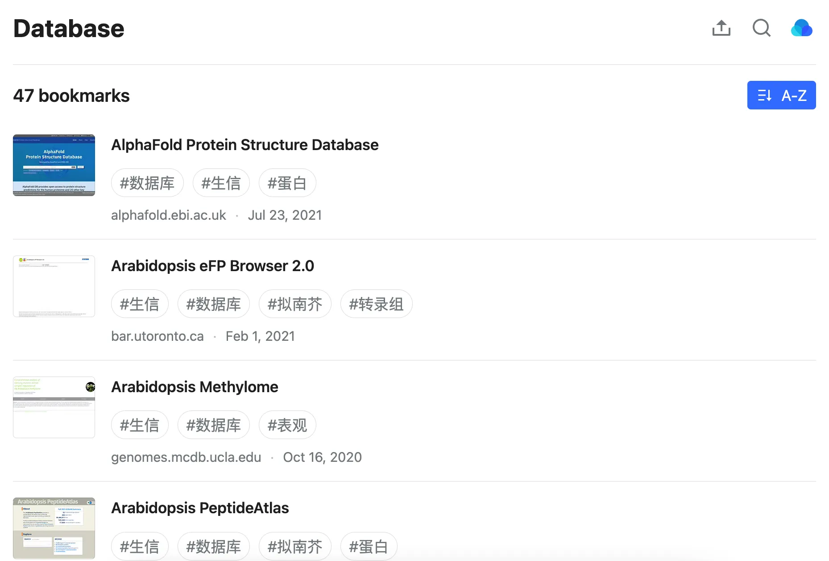Select #拟南芥 tag under eFP Browser
The image size is (829, 561).
(x=294, y=304)
